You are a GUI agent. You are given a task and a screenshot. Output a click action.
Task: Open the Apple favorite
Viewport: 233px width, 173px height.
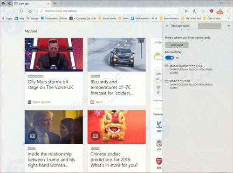coord(7,19)
